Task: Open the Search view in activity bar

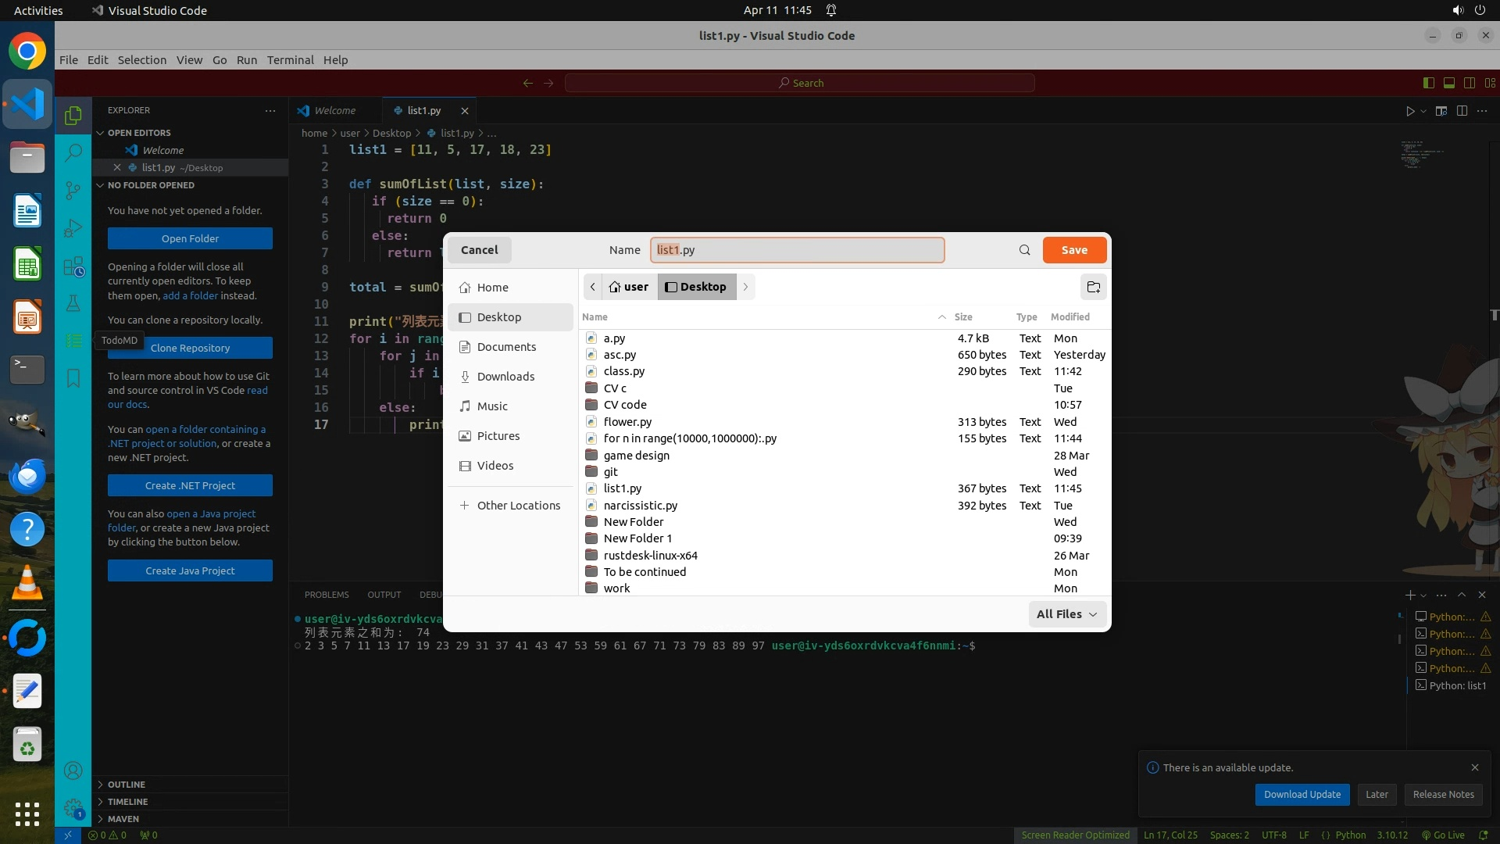Action: coord(73,152)
